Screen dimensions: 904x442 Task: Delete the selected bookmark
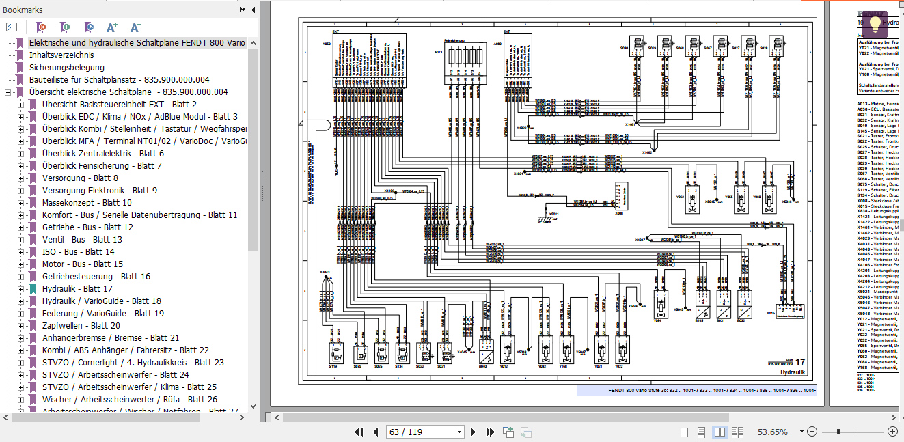tap(41, 27)
